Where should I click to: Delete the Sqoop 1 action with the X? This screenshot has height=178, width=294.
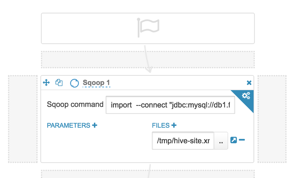coord(249,83)
